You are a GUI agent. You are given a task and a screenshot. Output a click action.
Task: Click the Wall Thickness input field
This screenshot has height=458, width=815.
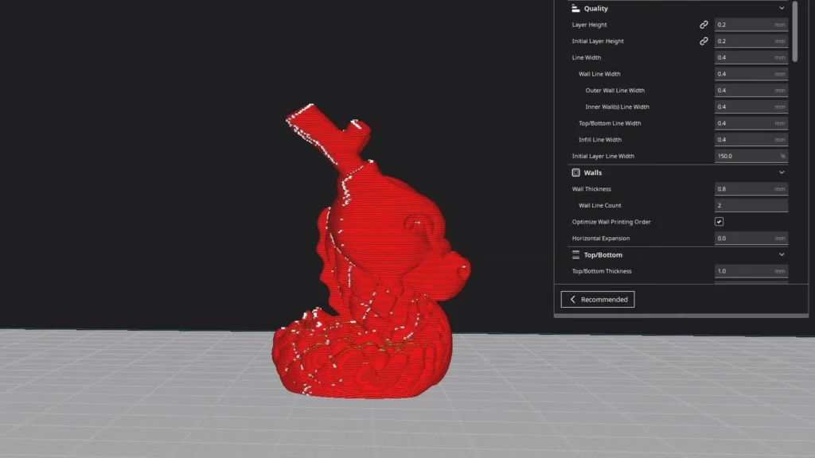click(x=751, y=189)
